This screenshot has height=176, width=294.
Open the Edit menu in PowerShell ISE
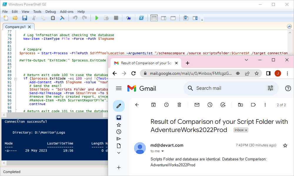pos(15,12)
